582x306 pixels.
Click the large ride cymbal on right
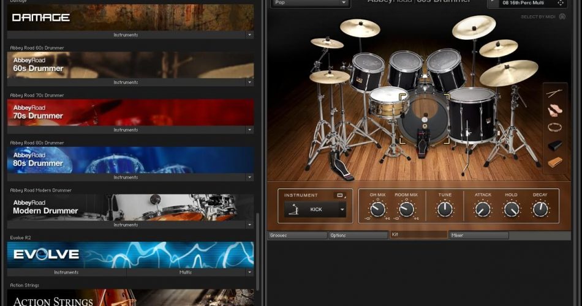point(508,73)
